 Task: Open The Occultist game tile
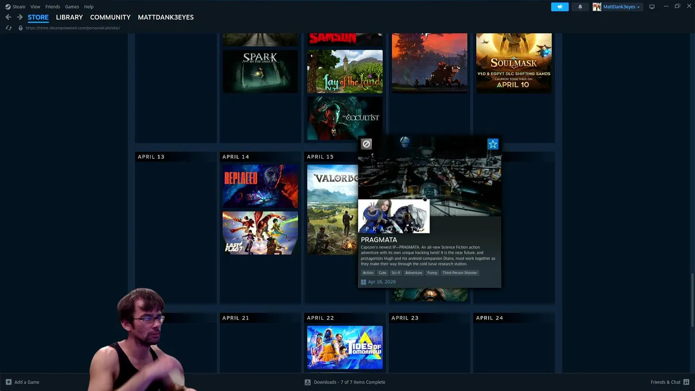pyautogui.click(x=345, y=117)
